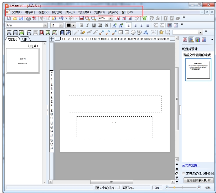Insert text art letter A tool
216x193 pixels.
tap(146, 32)
